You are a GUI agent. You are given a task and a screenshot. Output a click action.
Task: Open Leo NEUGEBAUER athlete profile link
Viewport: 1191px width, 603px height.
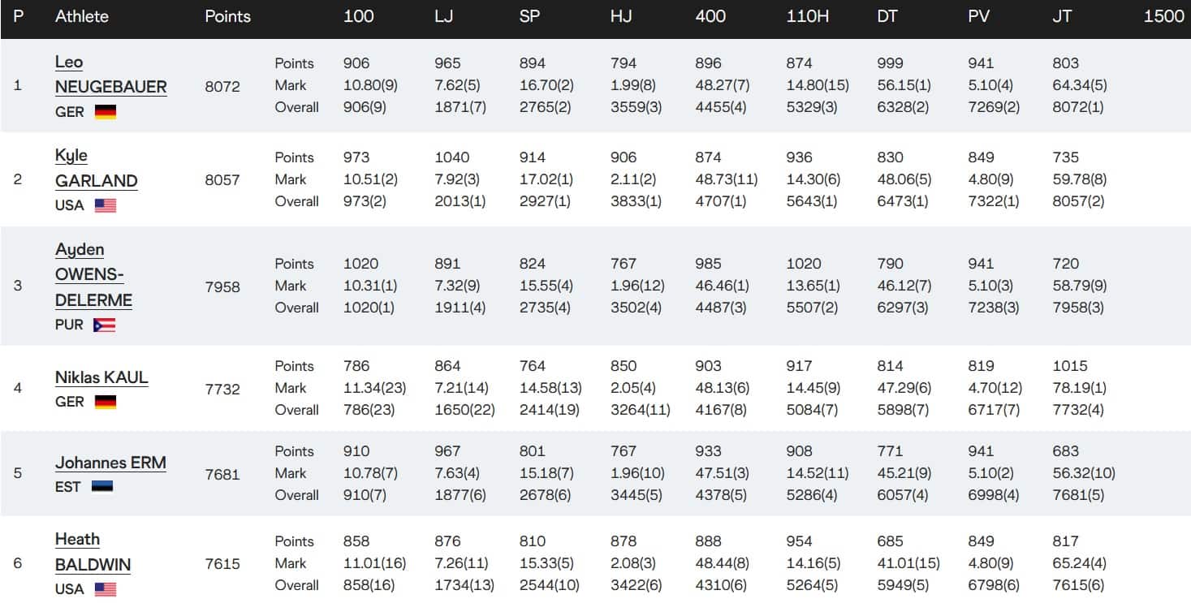tap(110, 75)
